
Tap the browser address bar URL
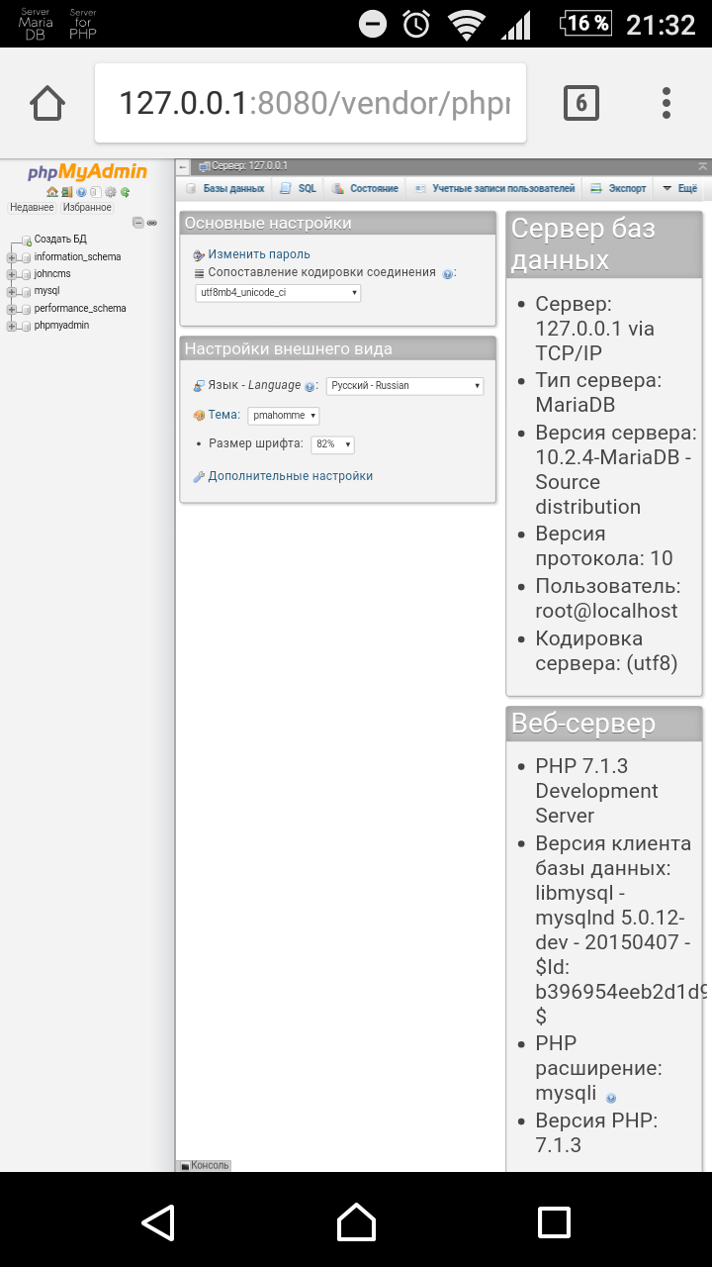pyautogui.click(x=311, y=103)
